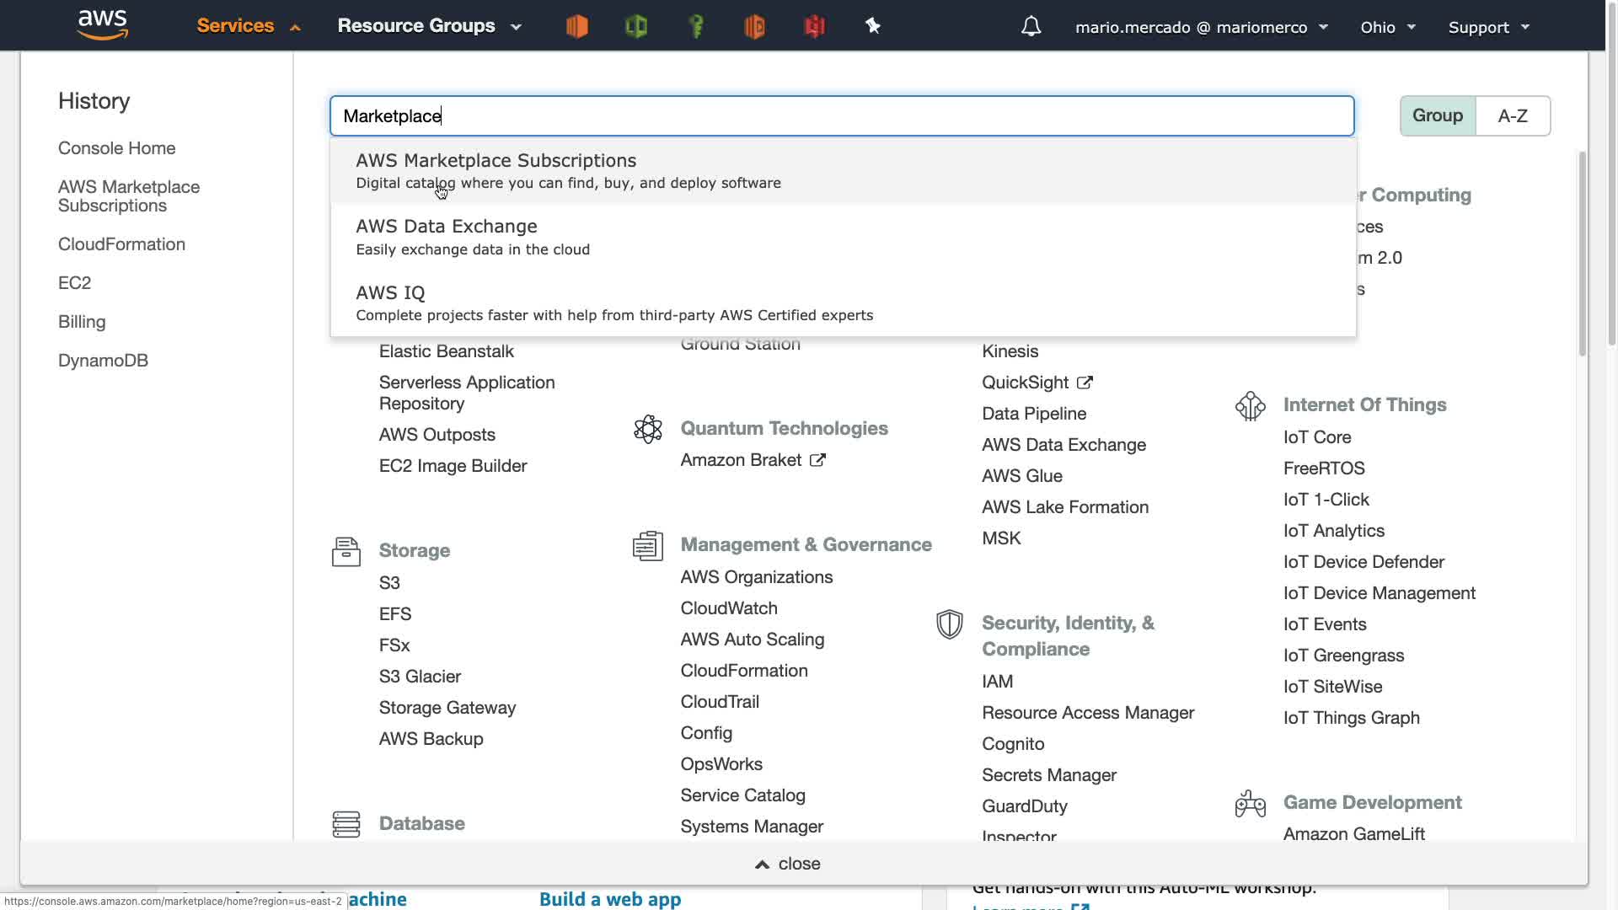The width and height of the screenshot is (1618, 910).
Task: Open the notifications bell
Action: 1031,27
